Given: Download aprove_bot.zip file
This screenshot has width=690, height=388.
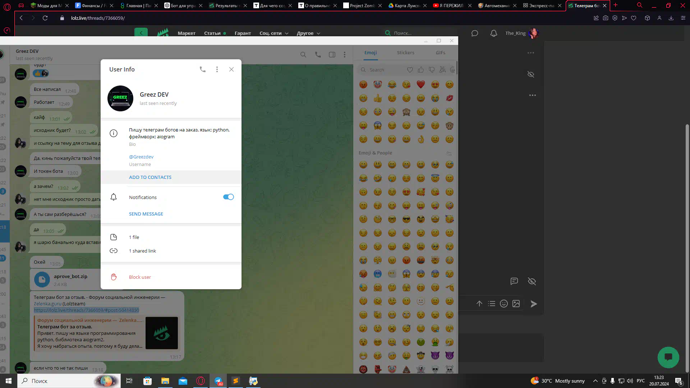Looking at the screenshot, I should click(x=42, y=280).
